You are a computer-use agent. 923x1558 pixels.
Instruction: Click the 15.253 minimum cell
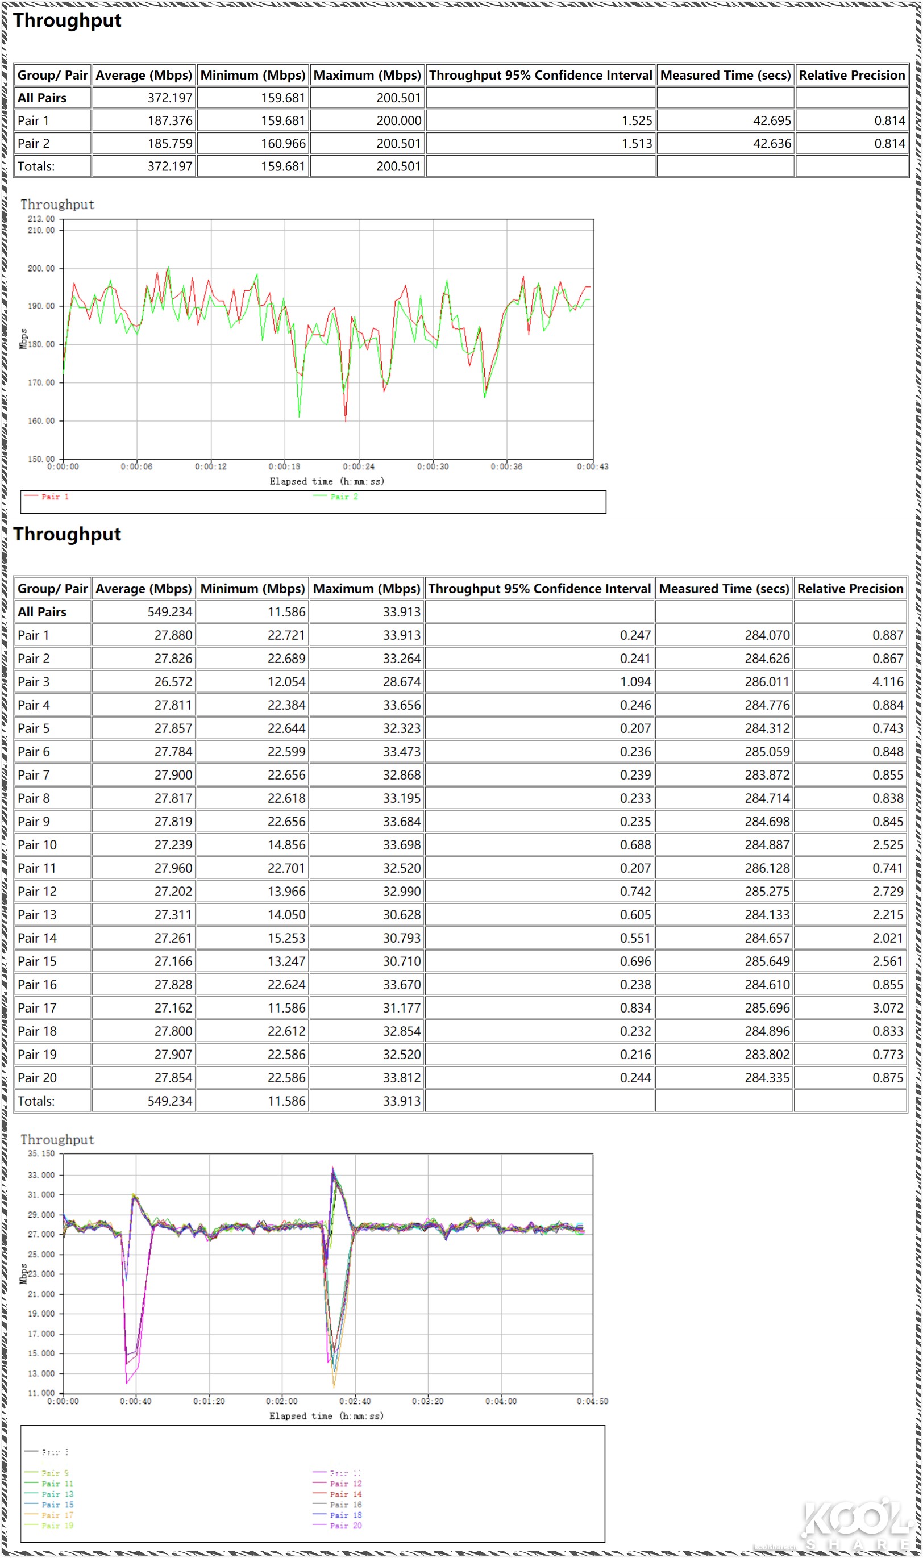tap(253, 939)
